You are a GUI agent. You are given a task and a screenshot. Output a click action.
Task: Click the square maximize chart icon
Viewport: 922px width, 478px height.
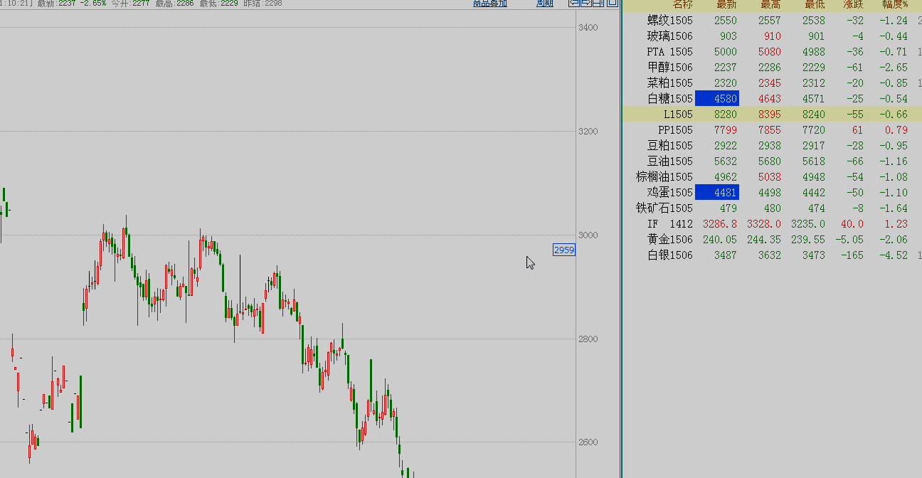point(610,3)
